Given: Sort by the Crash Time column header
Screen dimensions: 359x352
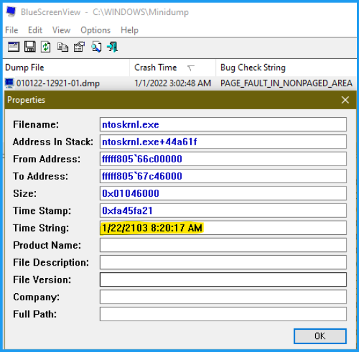Looking at the screenshot, I should [173, 67].
